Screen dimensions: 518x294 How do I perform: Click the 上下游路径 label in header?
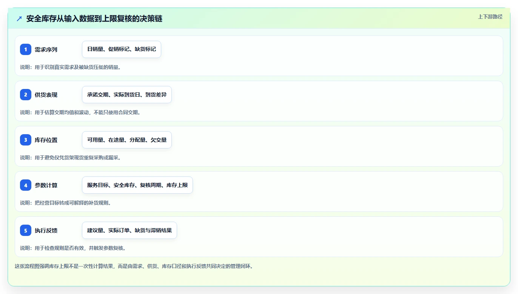coord(490,17)
